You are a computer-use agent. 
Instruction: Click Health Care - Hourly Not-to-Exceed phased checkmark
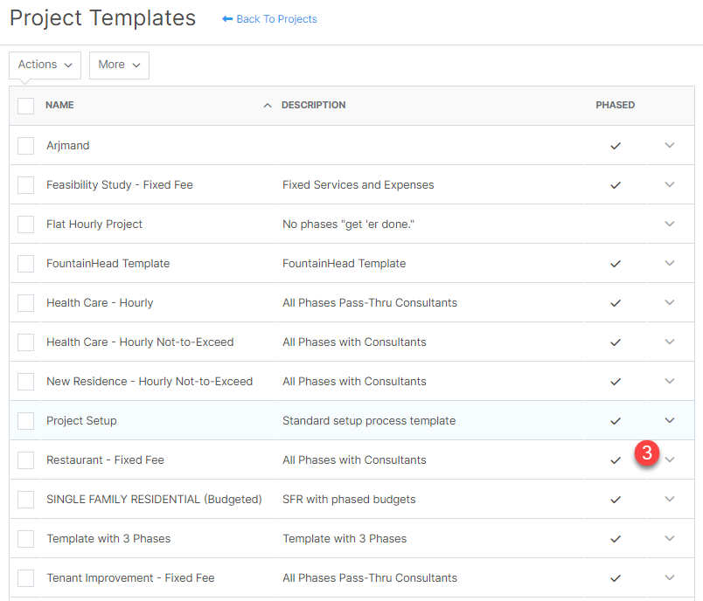coord(616,342)
